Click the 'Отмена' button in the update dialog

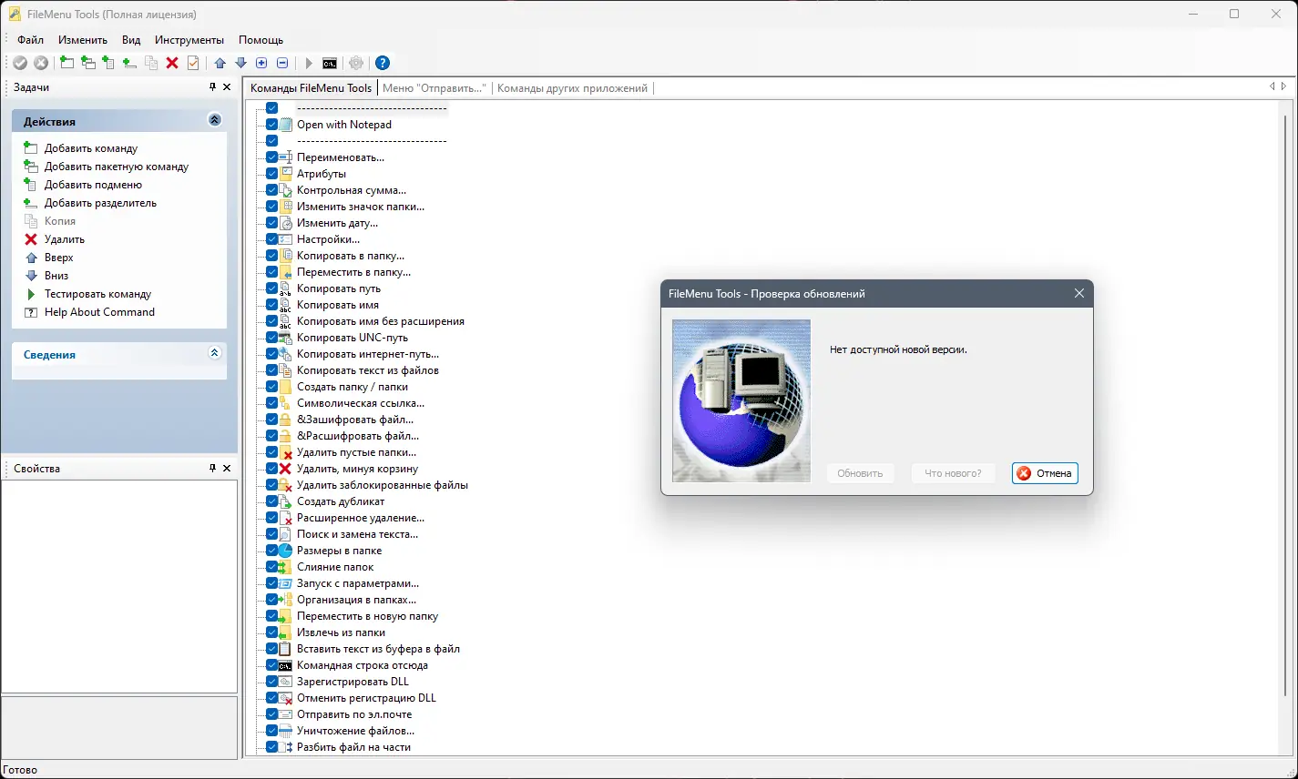click(x=1045, y=473)
